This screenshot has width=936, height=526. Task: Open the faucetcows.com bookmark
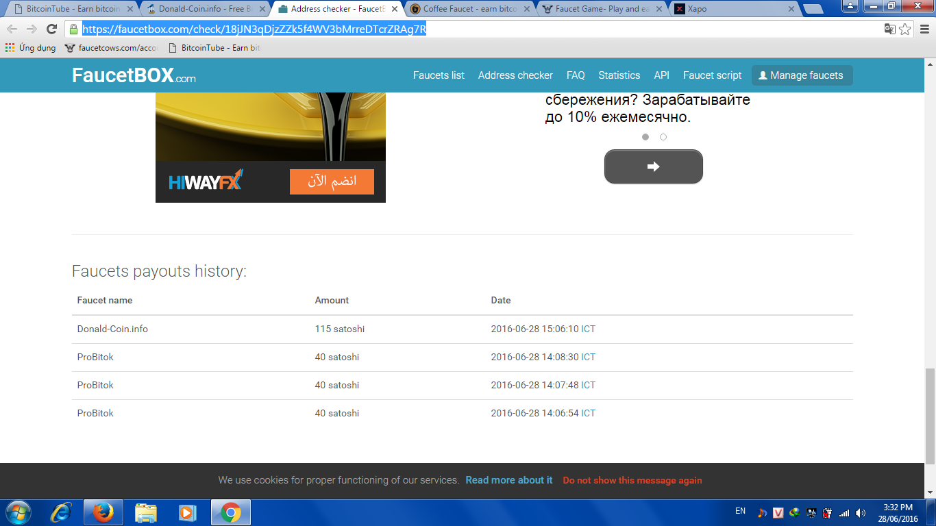coord(112,48)
